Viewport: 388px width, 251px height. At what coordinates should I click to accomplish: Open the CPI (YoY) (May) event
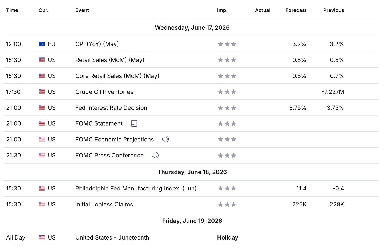tap(97, 44)
